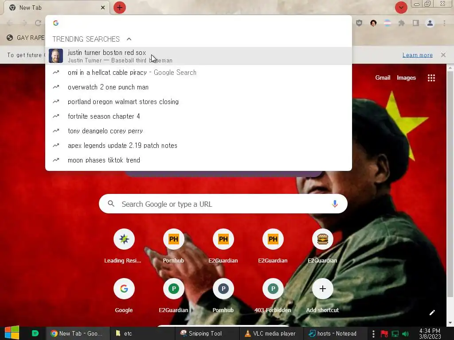Viewport: 454px width, 340px height.
Task: Open the network tray icon
Action: click(x=395, y=334)
